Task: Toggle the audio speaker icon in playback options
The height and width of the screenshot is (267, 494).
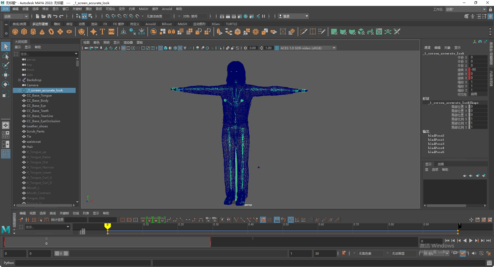Action: point(474,253)
